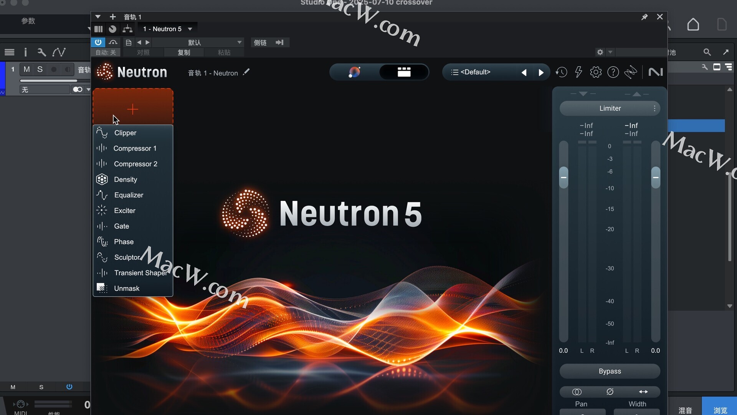Click the Bypass button
The width and height of the screenshot is (737, 415).
pos(610,371)
